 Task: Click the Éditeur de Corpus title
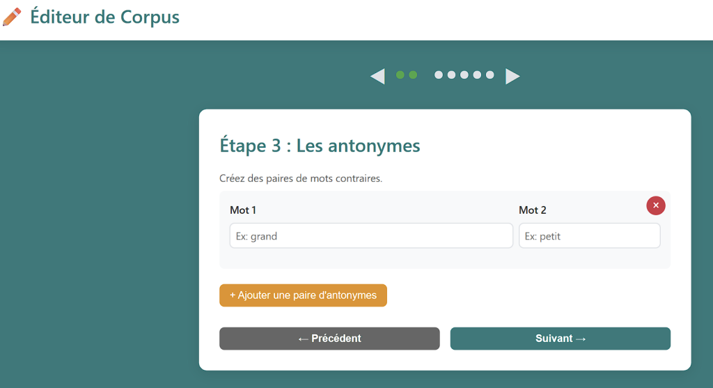105,17
